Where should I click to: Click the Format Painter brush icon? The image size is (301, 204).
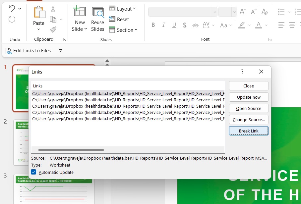click(53, 30)
